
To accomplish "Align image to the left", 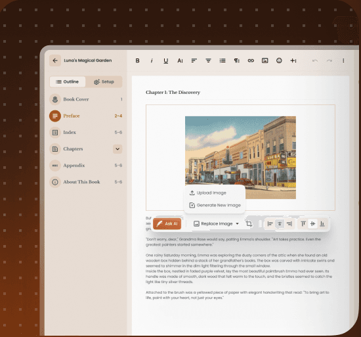I will (x=270, y=223).
